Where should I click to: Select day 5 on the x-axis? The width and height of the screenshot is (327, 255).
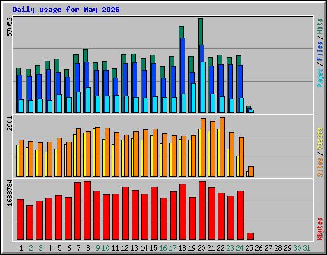pyautogui.click(x=59, y=248)
